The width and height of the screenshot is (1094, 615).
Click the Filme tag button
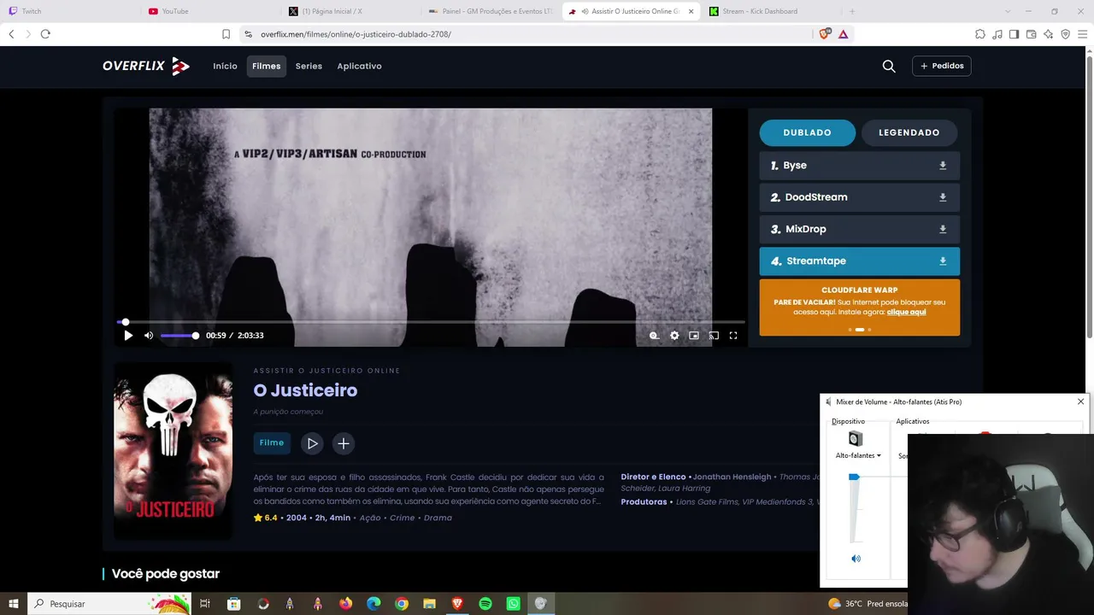click(x=272, y=442)
